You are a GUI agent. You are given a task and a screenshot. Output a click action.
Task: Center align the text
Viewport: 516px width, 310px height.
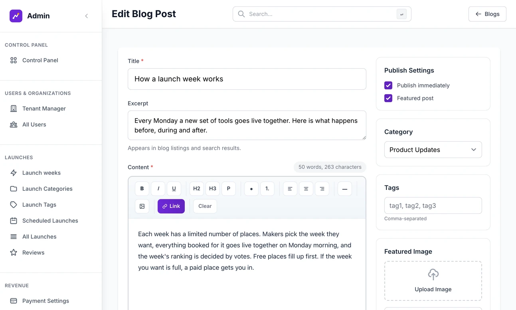point(306,189)
